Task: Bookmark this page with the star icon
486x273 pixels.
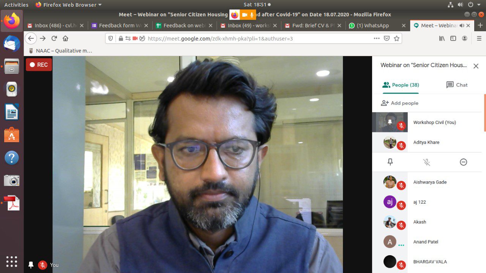Action: coord(397,38)
